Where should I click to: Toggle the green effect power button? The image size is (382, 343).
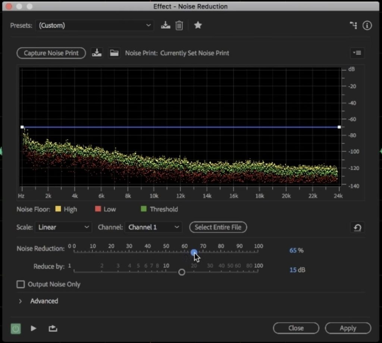click(x=16, y=328)
